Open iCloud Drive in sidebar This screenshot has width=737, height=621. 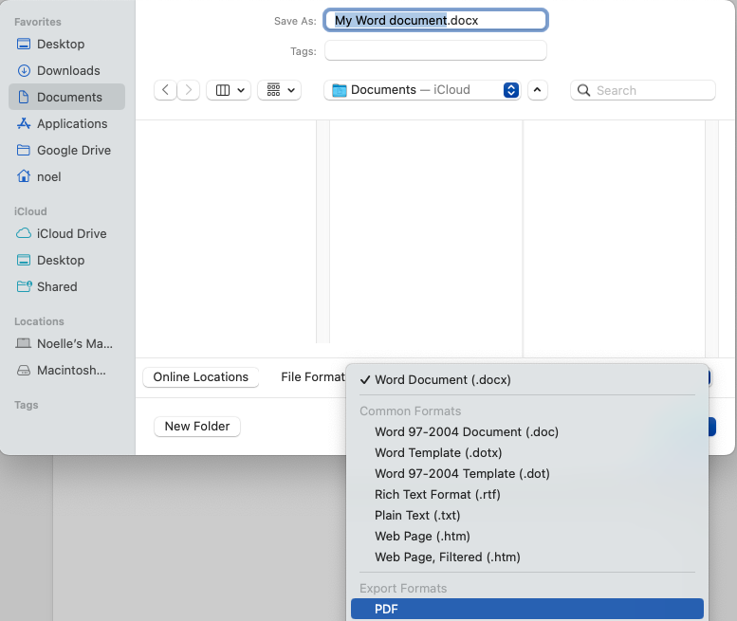pos(66,233)
